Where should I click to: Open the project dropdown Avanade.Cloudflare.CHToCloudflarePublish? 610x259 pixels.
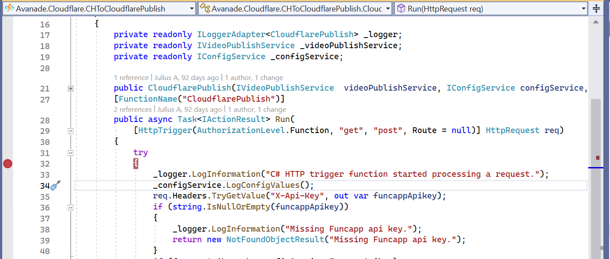pyautogui.click(x=191, y=8)
